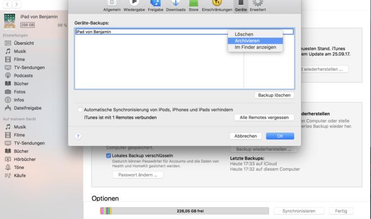Open the Einschränkungen preferences icon
The width and height of the screenshot is (371, 219).
point(217,3)
